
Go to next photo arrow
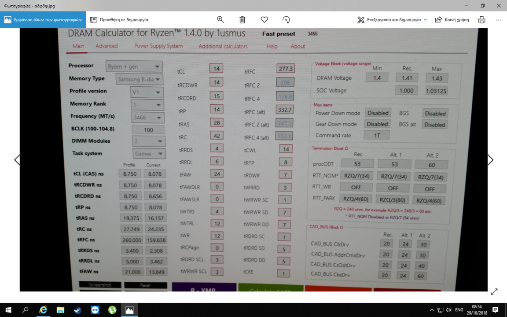[x=490, y=160]
